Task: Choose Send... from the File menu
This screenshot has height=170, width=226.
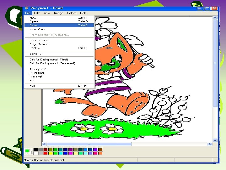Action: pyautogui.click(x=59, y=54)
